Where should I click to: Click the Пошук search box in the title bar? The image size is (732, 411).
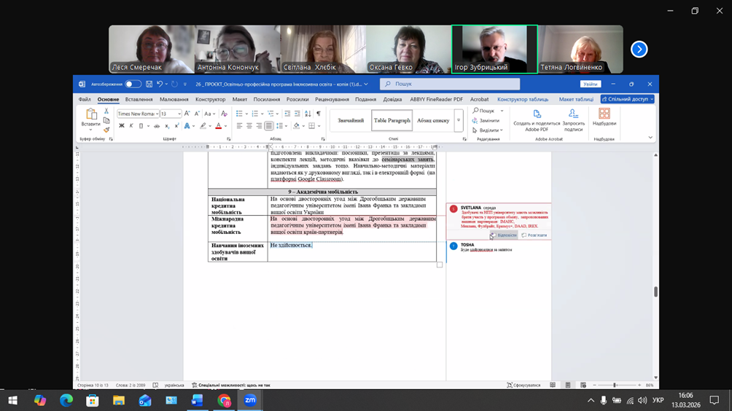click(450, 85)
